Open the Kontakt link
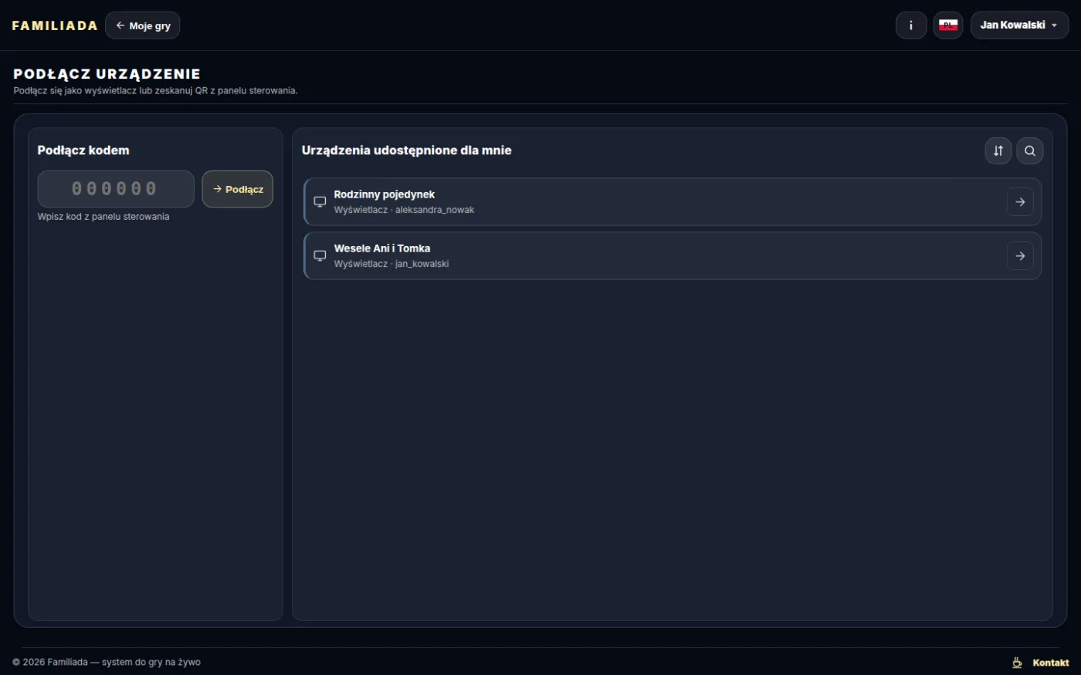Screen dimensions: 1081x675 coord(1051,663)
